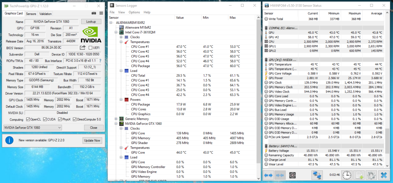The height and width of the screenshot is (183, 393).
Task: Select the CPU Package temperature row
Action: click(183, 66)
